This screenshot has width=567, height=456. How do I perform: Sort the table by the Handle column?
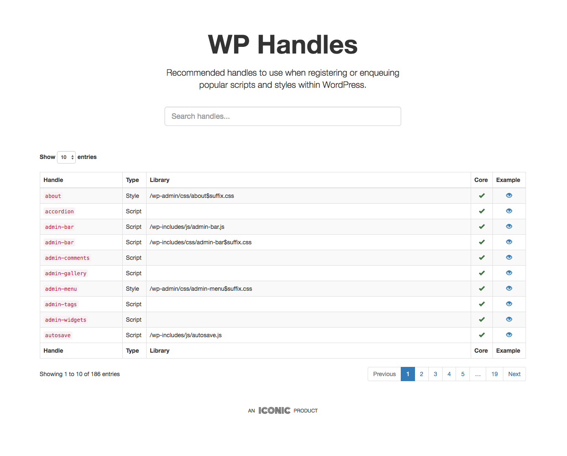[53, 179]
